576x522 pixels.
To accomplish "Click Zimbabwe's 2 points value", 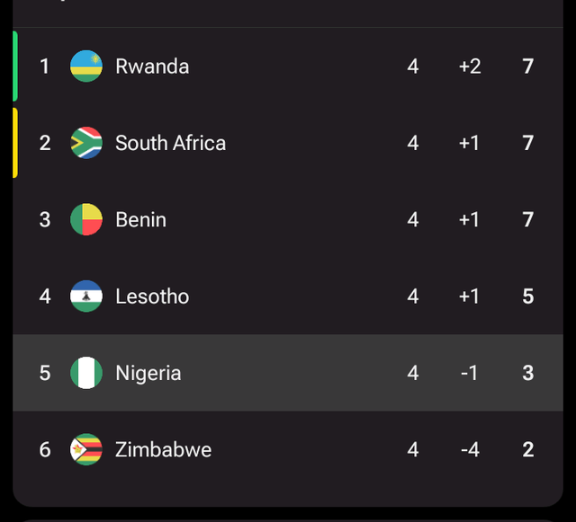I will [528, 450].
